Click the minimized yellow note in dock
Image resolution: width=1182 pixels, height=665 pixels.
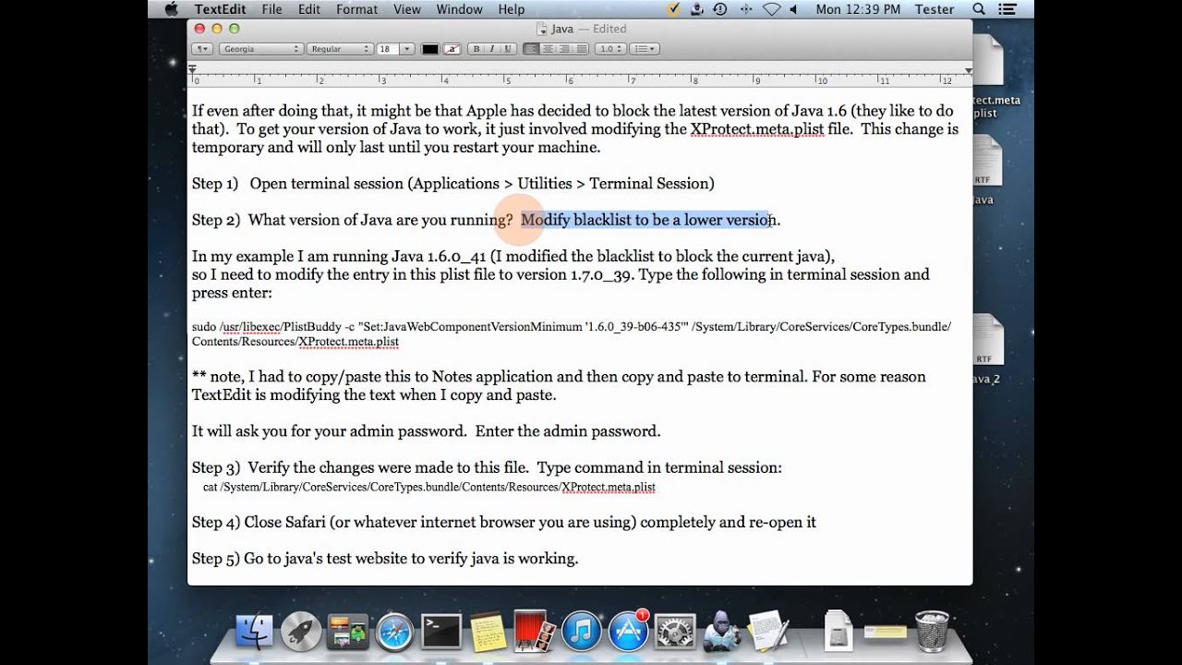click(x=886, y=633)
